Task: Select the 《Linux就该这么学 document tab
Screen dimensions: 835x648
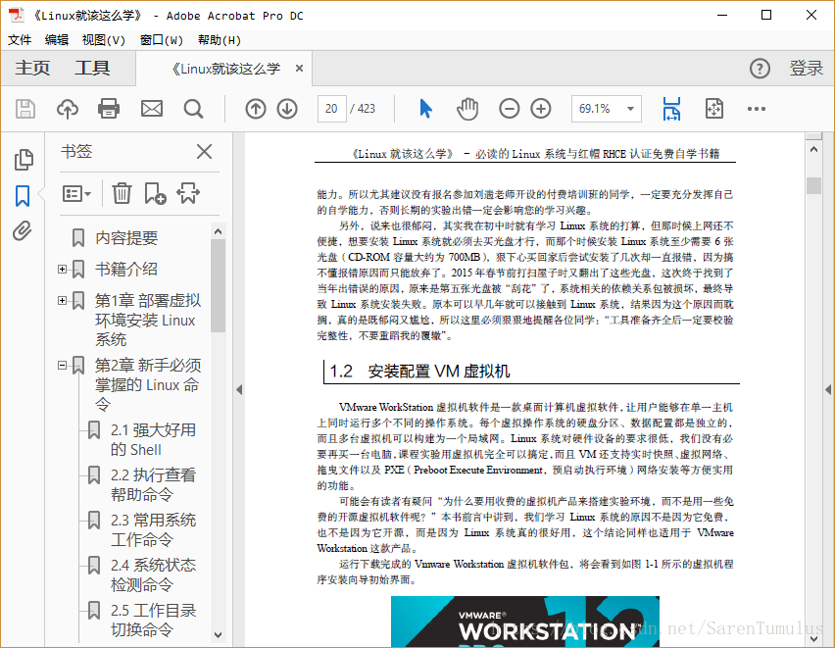Action: (x=225, y=69)
